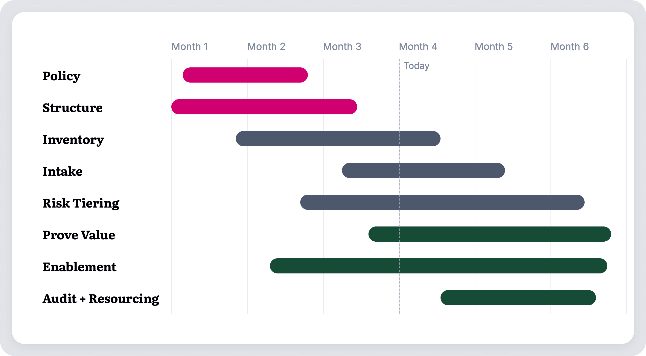Click the Risk Tiering gray bar
This screenshot has width=646, height=356.
pos(442,202)
